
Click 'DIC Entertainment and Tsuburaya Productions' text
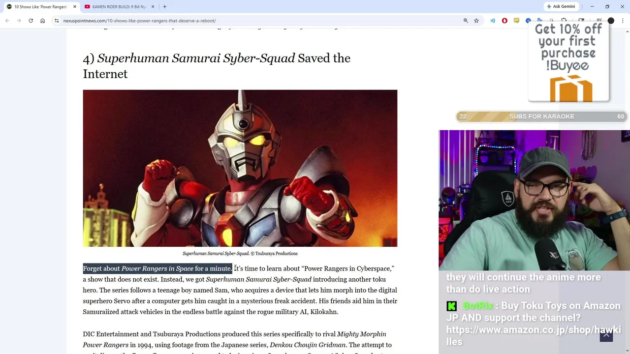click(152, 334)
